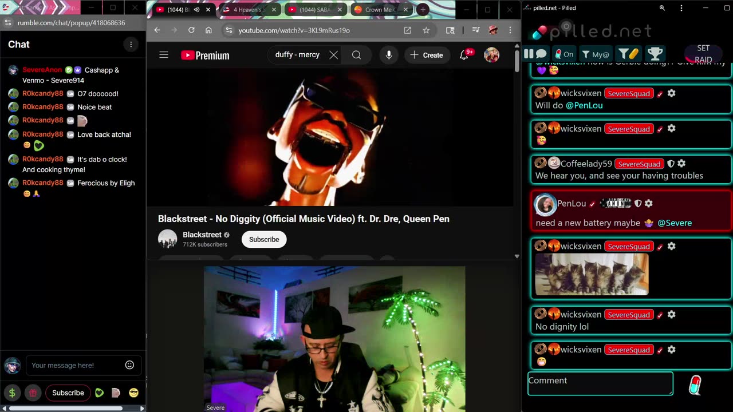The image size is (733, 412).
Task: Reload the YouTube page
Action: click(191, 30)
